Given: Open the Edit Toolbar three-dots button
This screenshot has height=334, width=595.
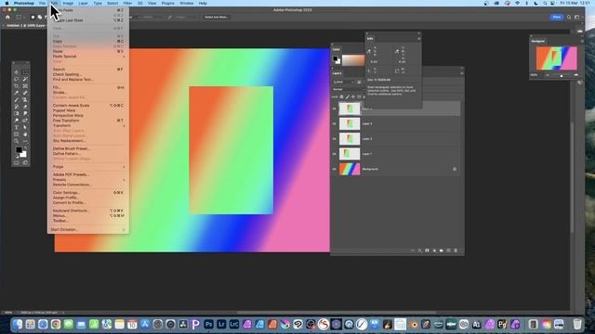Looking at the screenshot, I should click(25, 141).
